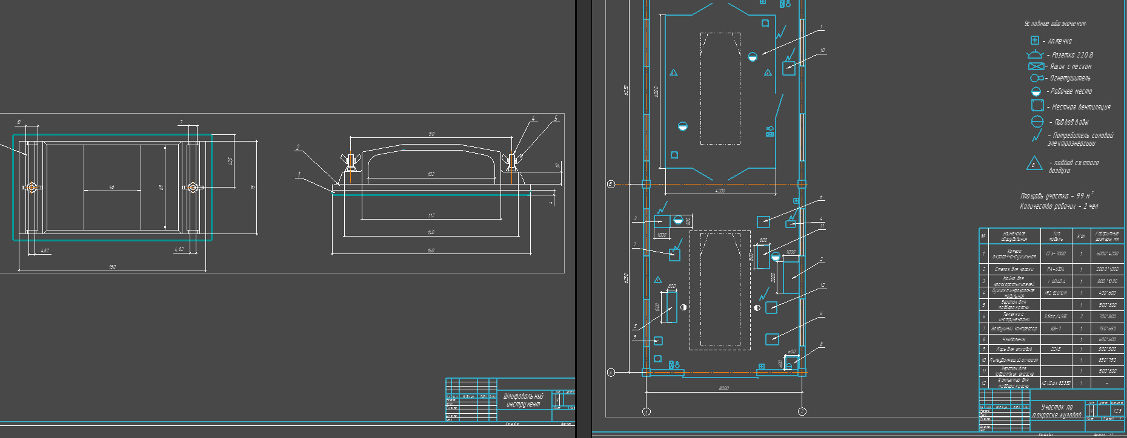Click 'Камера окрасочно-сушильная' row name in table

click(x=1014, y=253)
